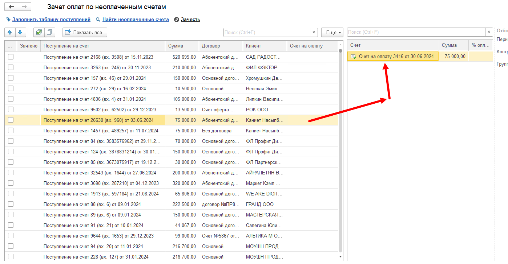Viewport: 508px width, 264px height.
Task: Tick checkbox for Поступление на счет 26630
Action: [11, 120]
